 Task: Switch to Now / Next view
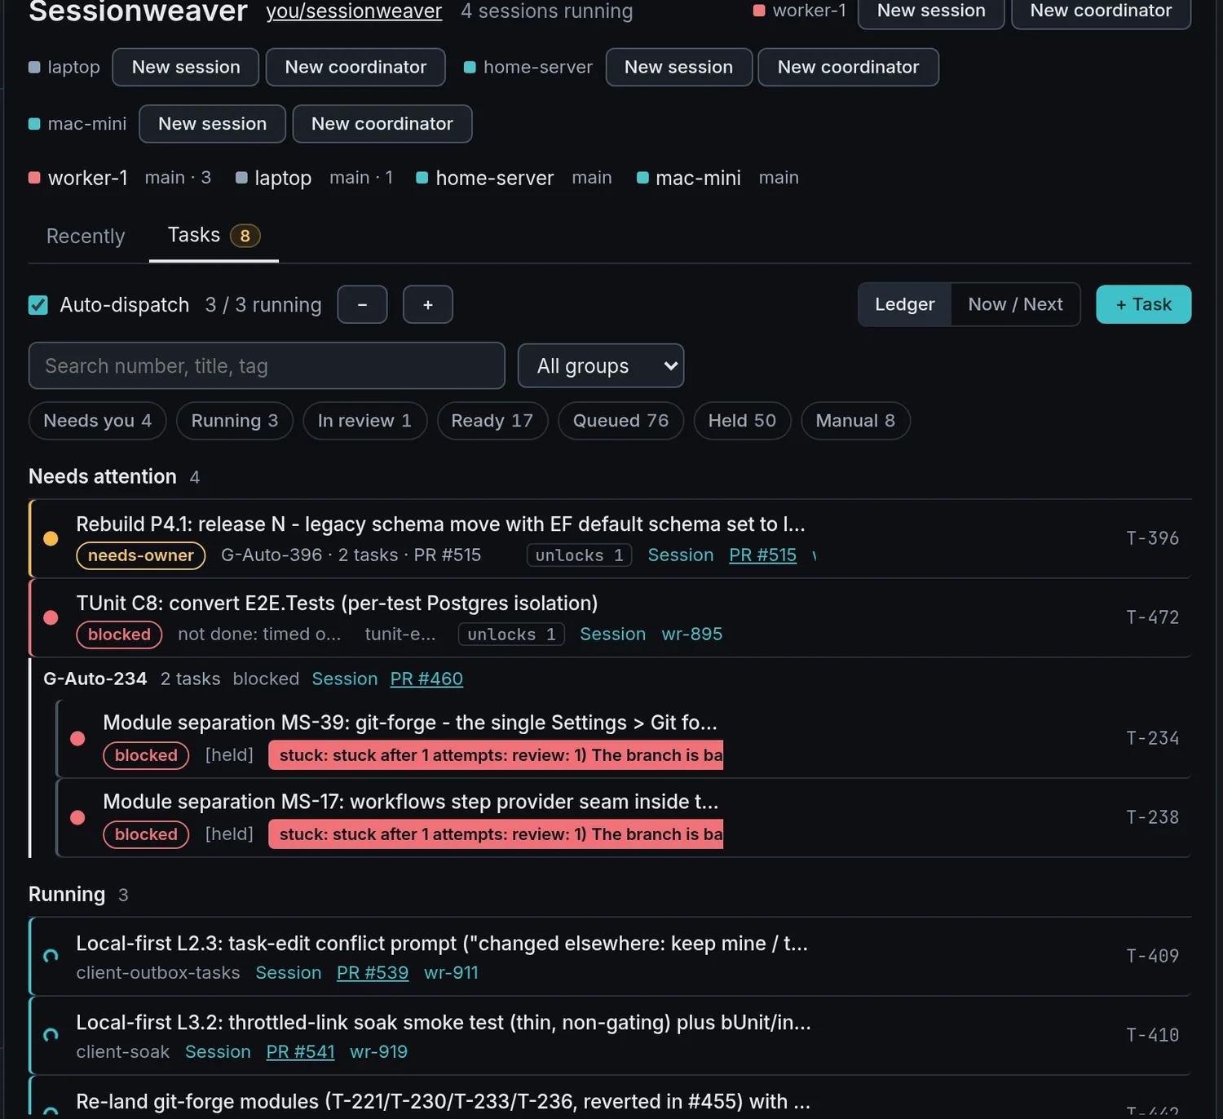[x=1015, y=304]
